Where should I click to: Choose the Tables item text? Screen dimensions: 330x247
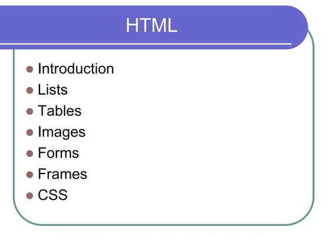tap(60, 111)
